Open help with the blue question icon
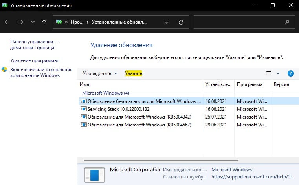299x185 pixels. click(x=291, y=73)
